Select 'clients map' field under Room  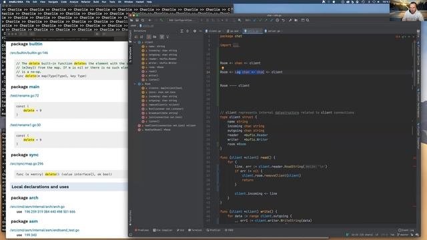pyautogui.click(x=165, y=88)
